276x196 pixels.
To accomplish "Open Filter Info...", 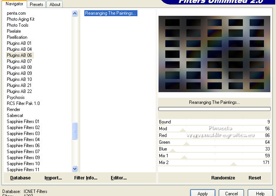I will pos(86,178).
